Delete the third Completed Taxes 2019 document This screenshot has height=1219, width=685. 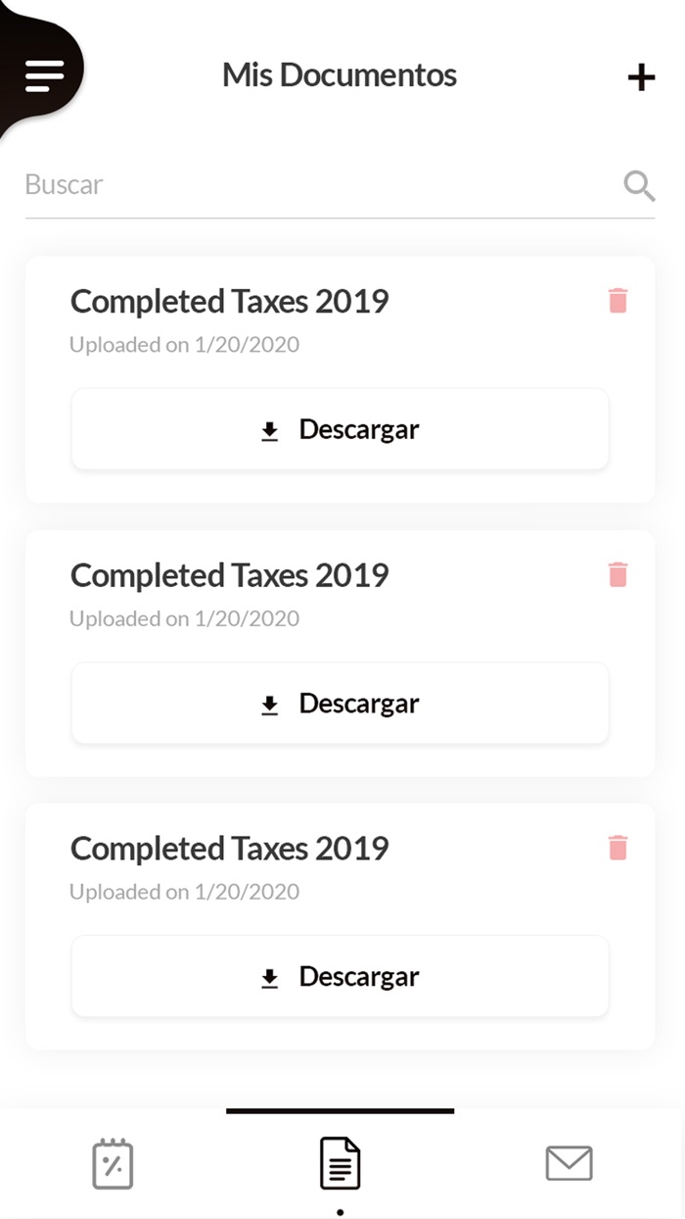click(618, 848)
